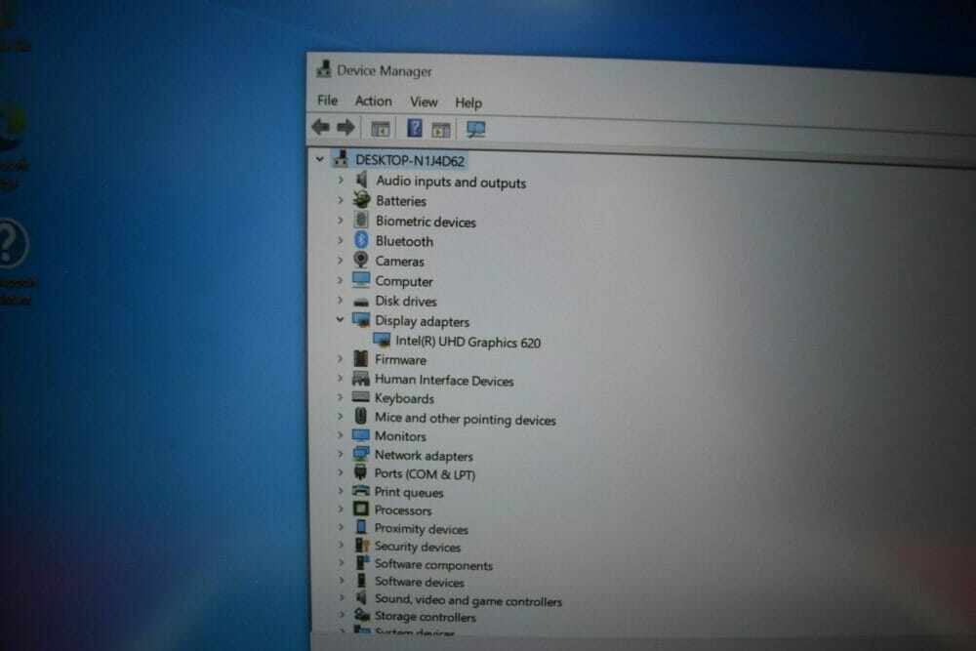976x651 pixels.
Task: Select the Storage controllers label
Action: point(426,617)
